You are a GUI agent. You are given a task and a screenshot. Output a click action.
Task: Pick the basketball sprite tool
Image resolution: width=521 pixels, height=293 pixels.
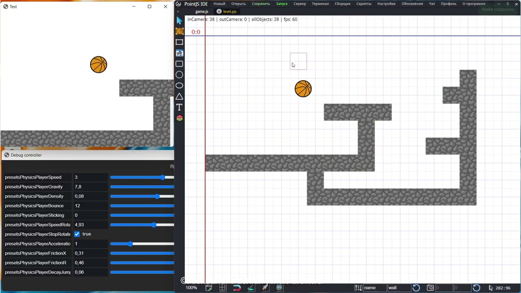[180, 31]
